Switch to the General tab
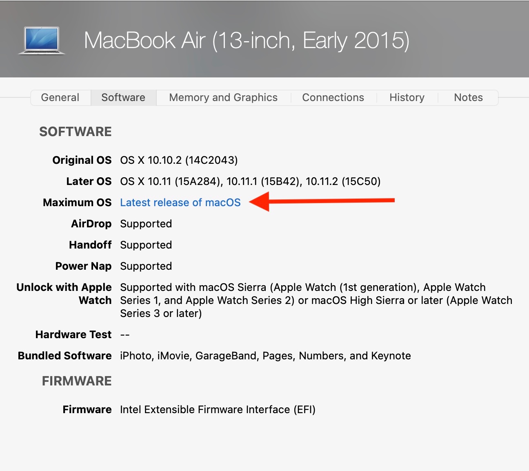 [x=60, y=98]
